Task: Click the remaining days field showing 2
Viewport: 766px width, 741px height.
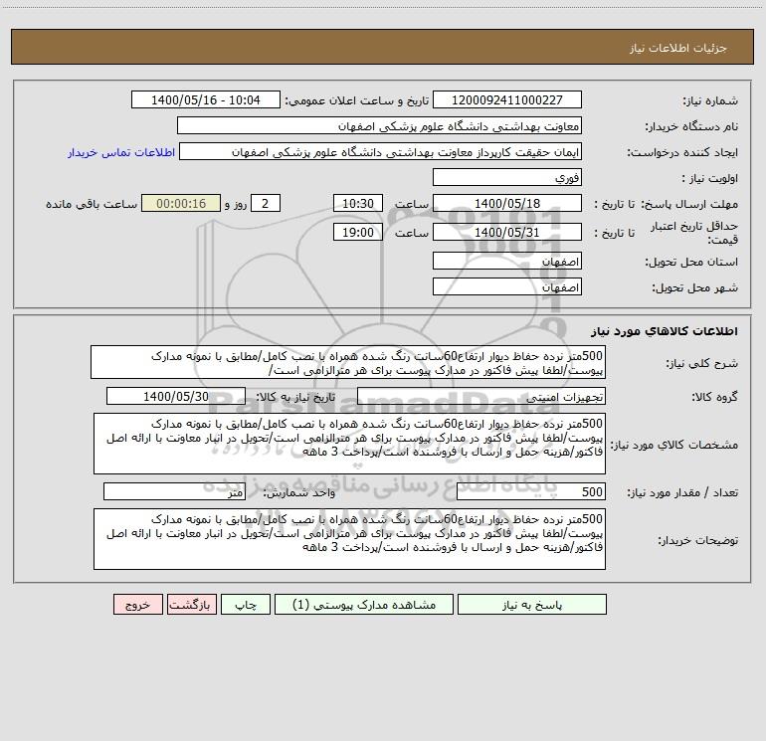Action: [x=266, y=203]
